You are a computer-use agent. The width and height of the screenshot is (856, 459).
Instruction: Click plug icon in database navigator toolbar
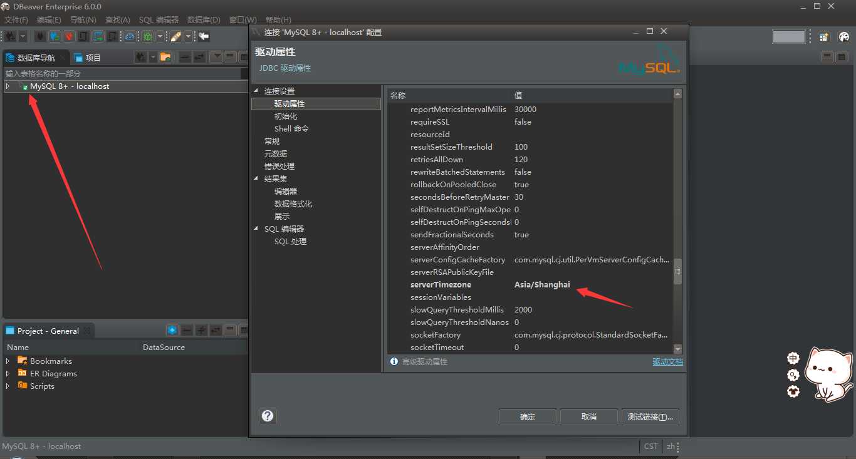pos(140,58)
